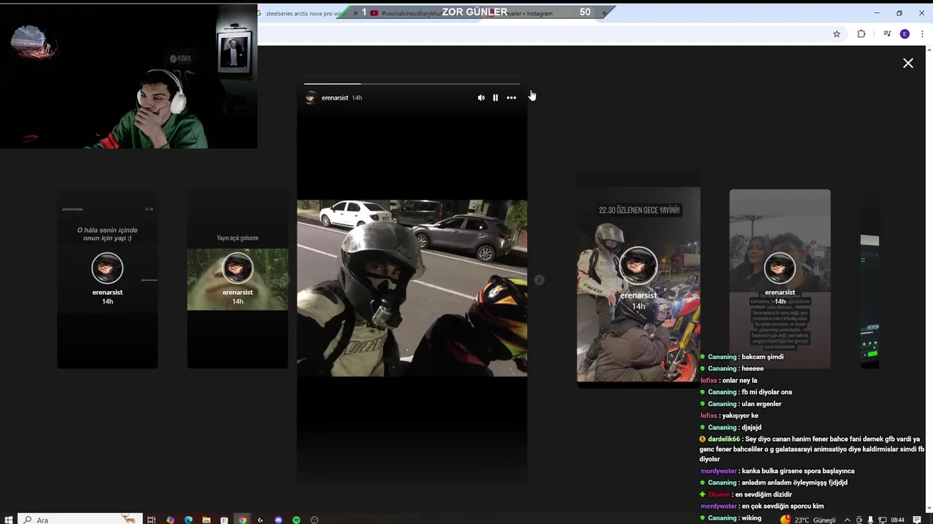Open Microsoft Store from the taskbar
933x524 pixels.
tap(225, 520)
